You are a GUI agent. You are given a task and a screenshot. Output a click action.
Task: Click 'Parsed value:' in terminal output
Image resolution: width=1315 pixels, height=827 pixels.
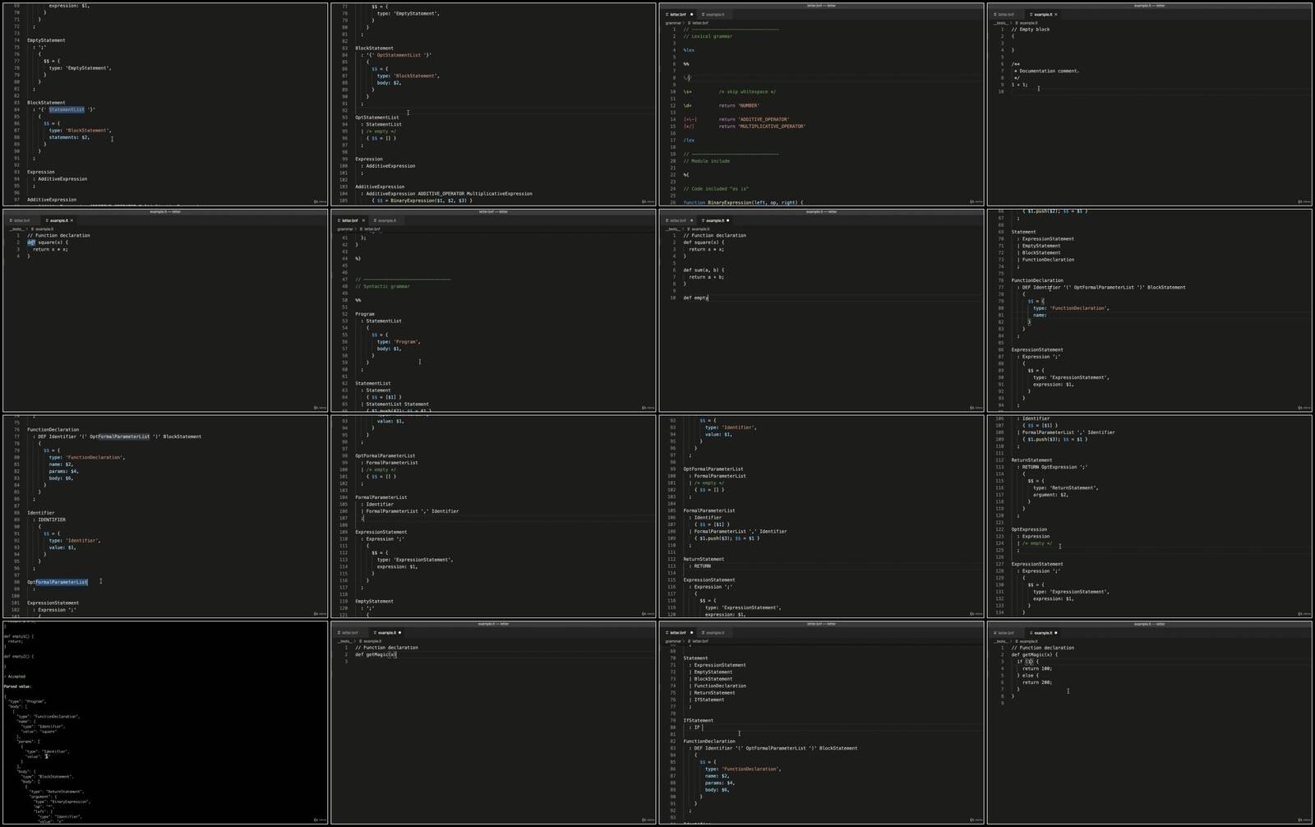17,686
